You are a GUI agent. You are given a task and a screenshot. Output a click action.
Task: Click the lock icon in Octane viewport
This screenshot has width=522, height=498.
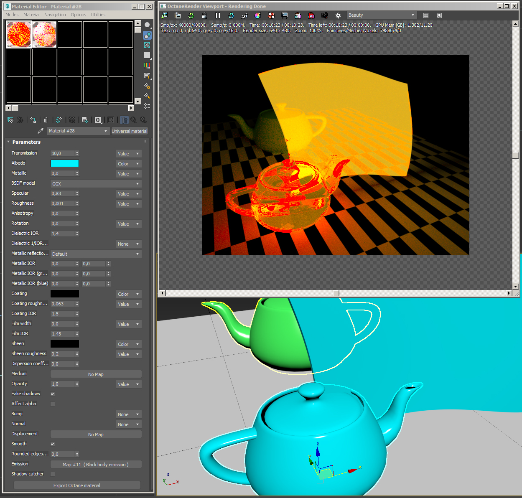[x=204, y=15]
